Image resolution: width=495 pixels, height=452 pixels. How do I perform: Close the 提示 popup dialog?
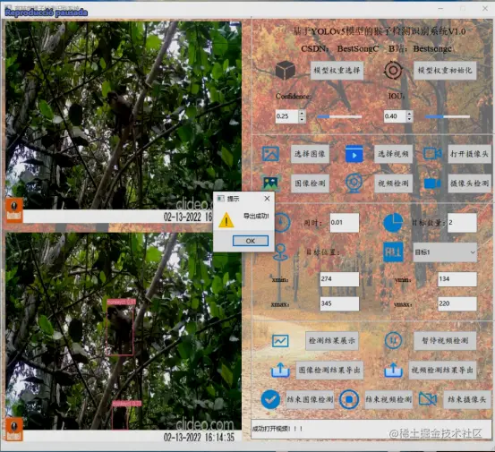[x=267, y=198]
